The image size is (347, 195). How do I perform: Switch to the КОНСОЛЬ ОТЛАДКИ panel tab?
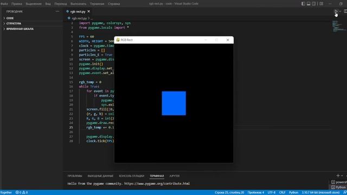(x=131, y=176)
